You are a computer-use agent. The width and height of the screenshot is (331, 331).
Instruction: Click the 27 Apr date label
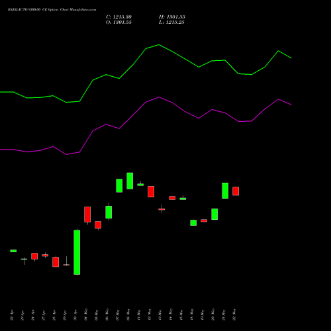[44, 315]
